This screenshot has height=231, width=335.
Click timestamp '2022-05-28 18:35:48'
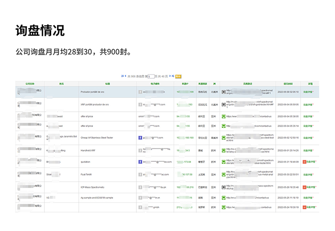tap(288, 187)
